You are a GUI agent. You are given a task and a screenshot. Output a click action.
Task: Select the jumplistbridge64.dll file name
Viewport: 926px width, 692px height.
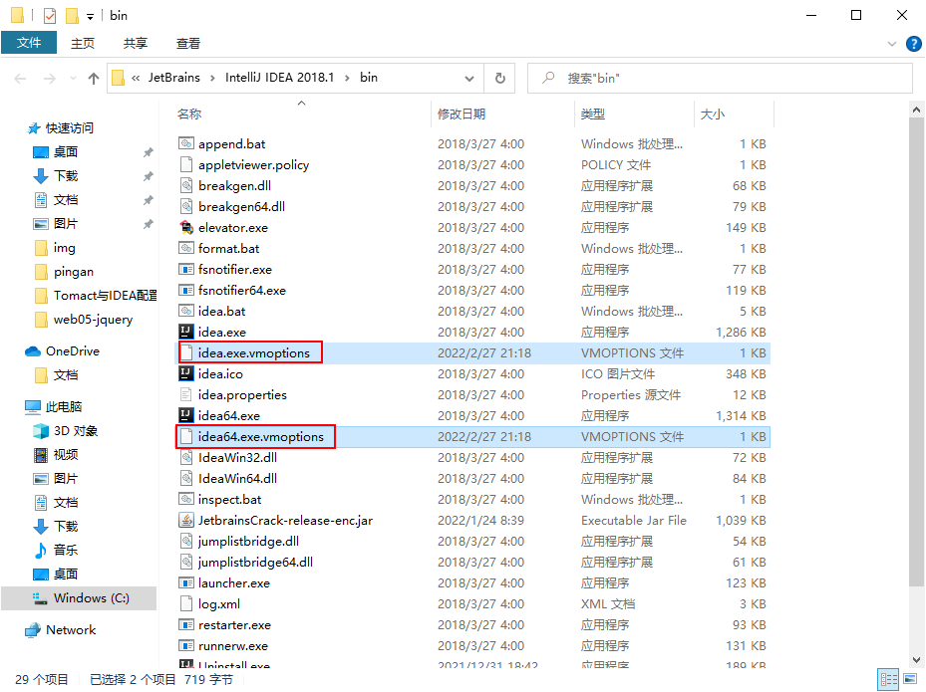pos(256,563)
